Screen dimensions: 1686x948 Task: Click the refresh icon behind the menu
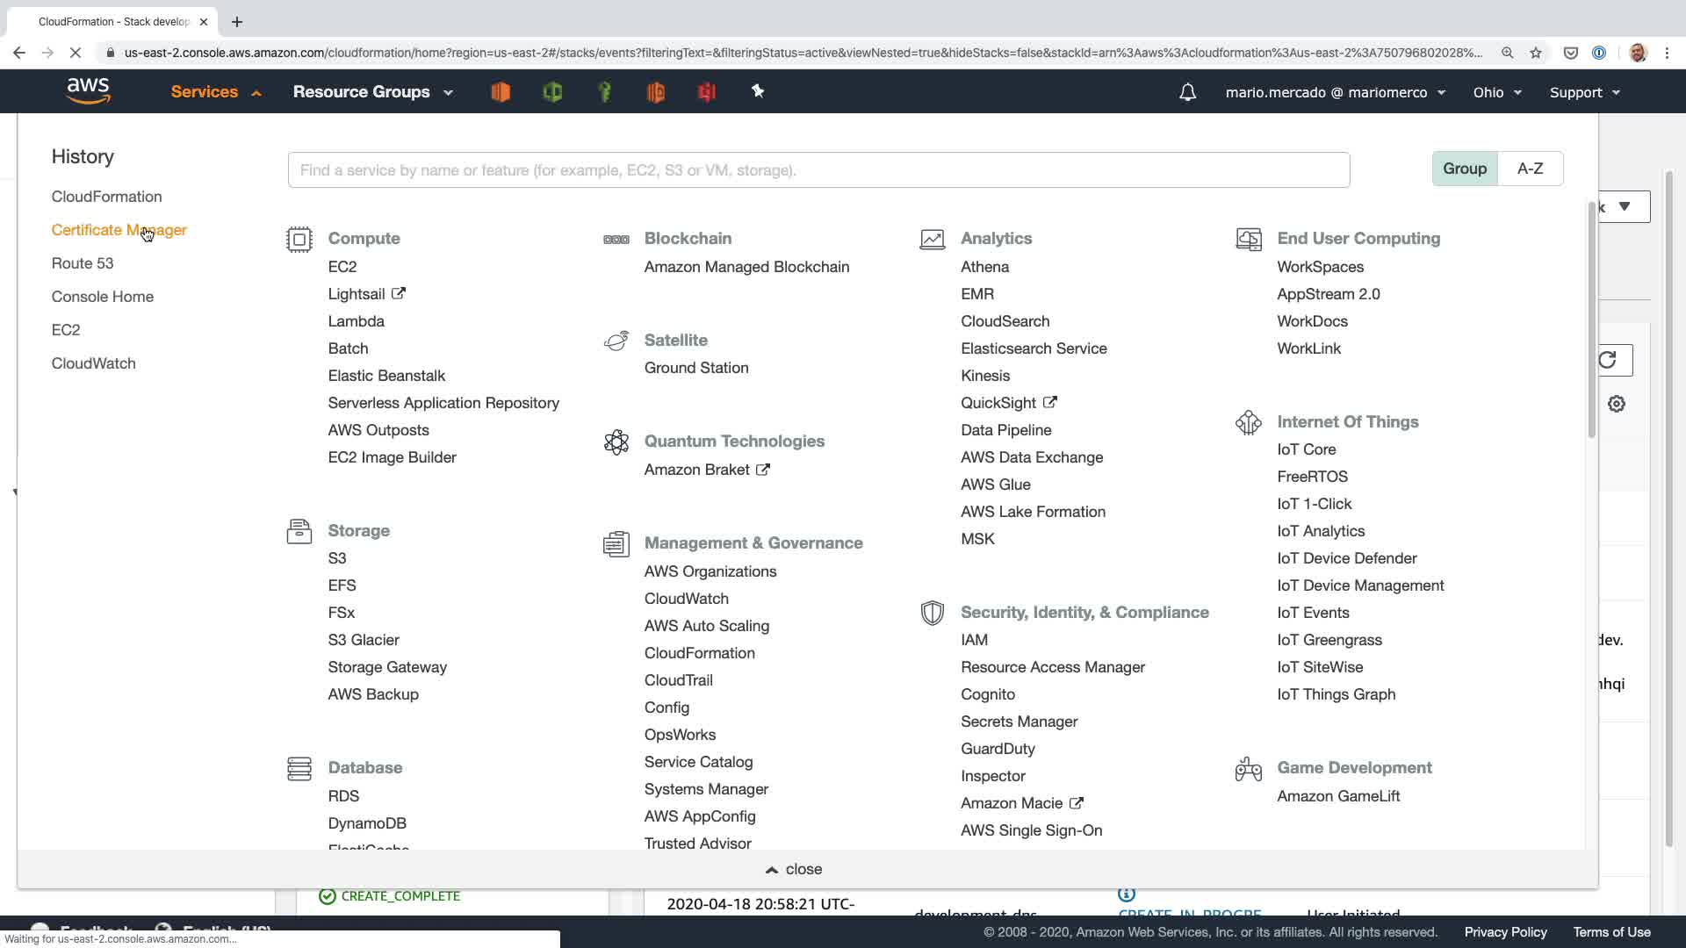tap(1609, 360)
